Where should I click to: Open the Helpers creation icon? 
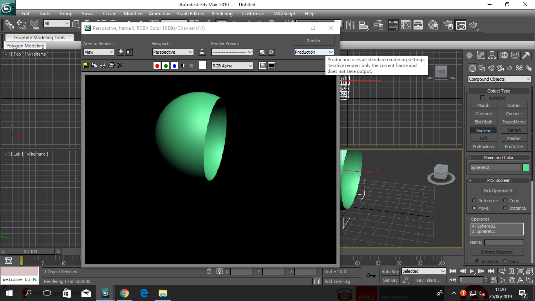510,68
